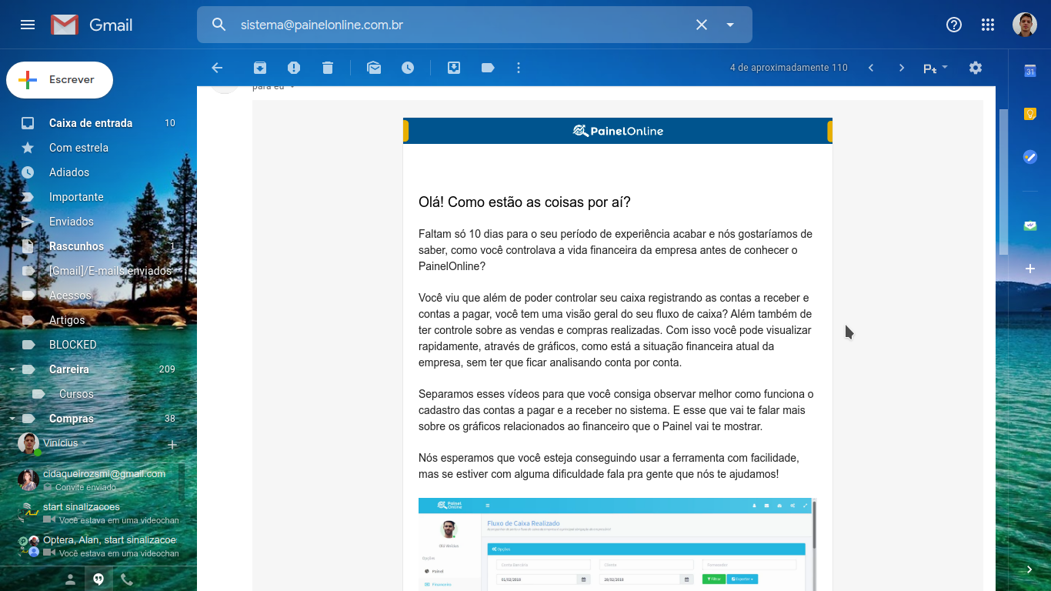The height and width of the screenshot is (591, 1051).
Task: Open the Settings gear icon
Action: [x=976, y=68]
